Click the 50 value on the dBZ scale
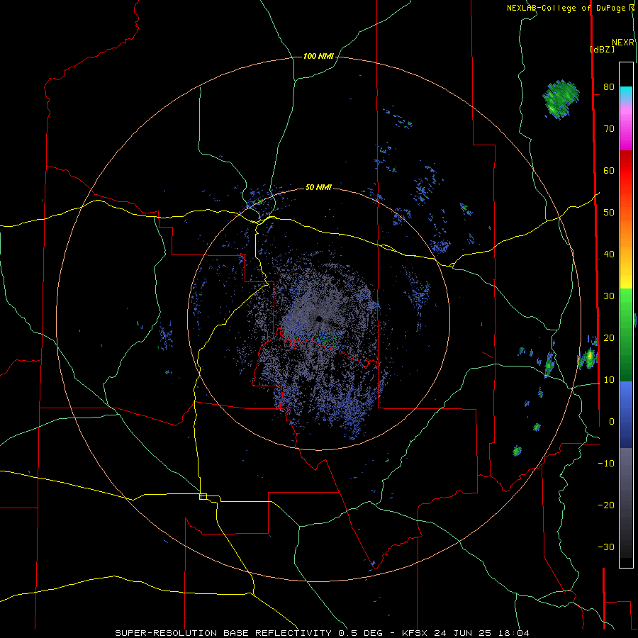The height and width of the screenshot is (638, 638). [x=609, y=213]
